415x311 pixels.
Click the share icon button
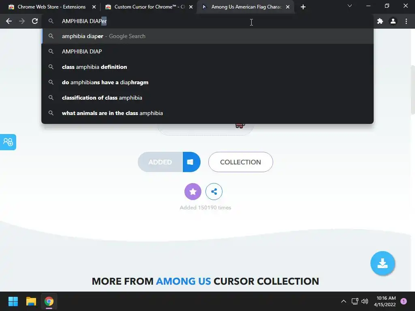tap(214, 192)
